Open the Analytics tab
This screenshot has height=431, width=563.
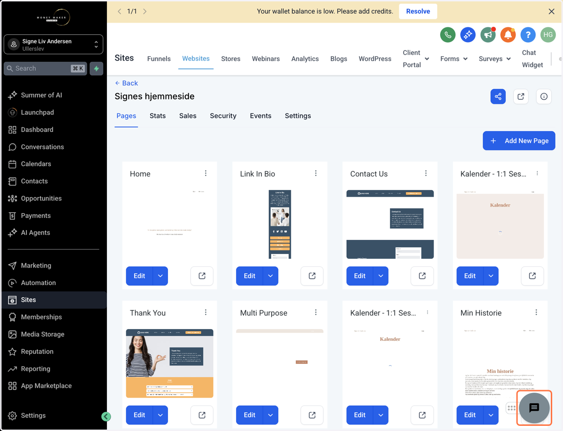305,59
